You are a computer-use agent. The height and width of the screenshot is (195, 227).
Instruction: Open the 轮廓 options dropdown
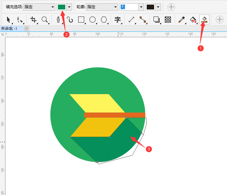[x=102, y=7]
